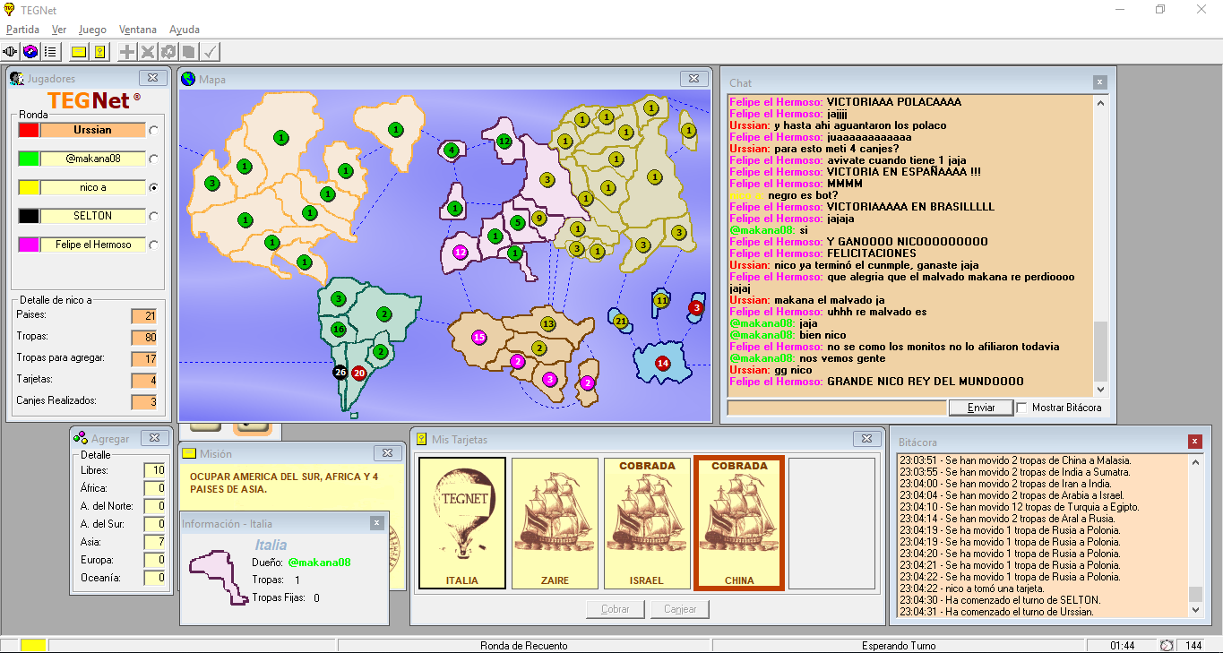Click the yellow question-mark card toolbar icon

point(100,52)
